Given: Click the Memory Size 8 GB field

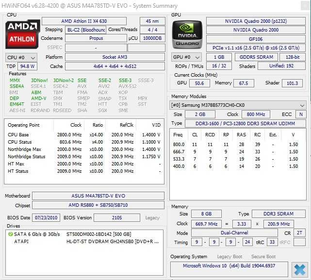Looking at the screenshot, I should pyautogui.click(x=206, y=214).
